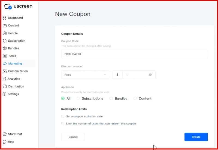Image resolution: width=218 pixels, height=150 pixels.
Task: Select the Subscriptions radio option
Action: point(78,98)
